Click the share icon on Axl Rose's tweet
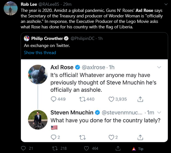Screen dimensions: 171x153 click(x=140, y=99)
